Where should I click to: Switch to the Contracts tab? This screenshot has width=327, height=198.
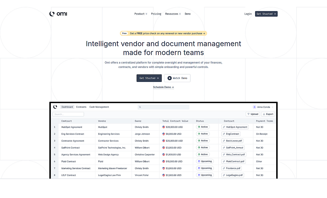(x=81, y=107)
